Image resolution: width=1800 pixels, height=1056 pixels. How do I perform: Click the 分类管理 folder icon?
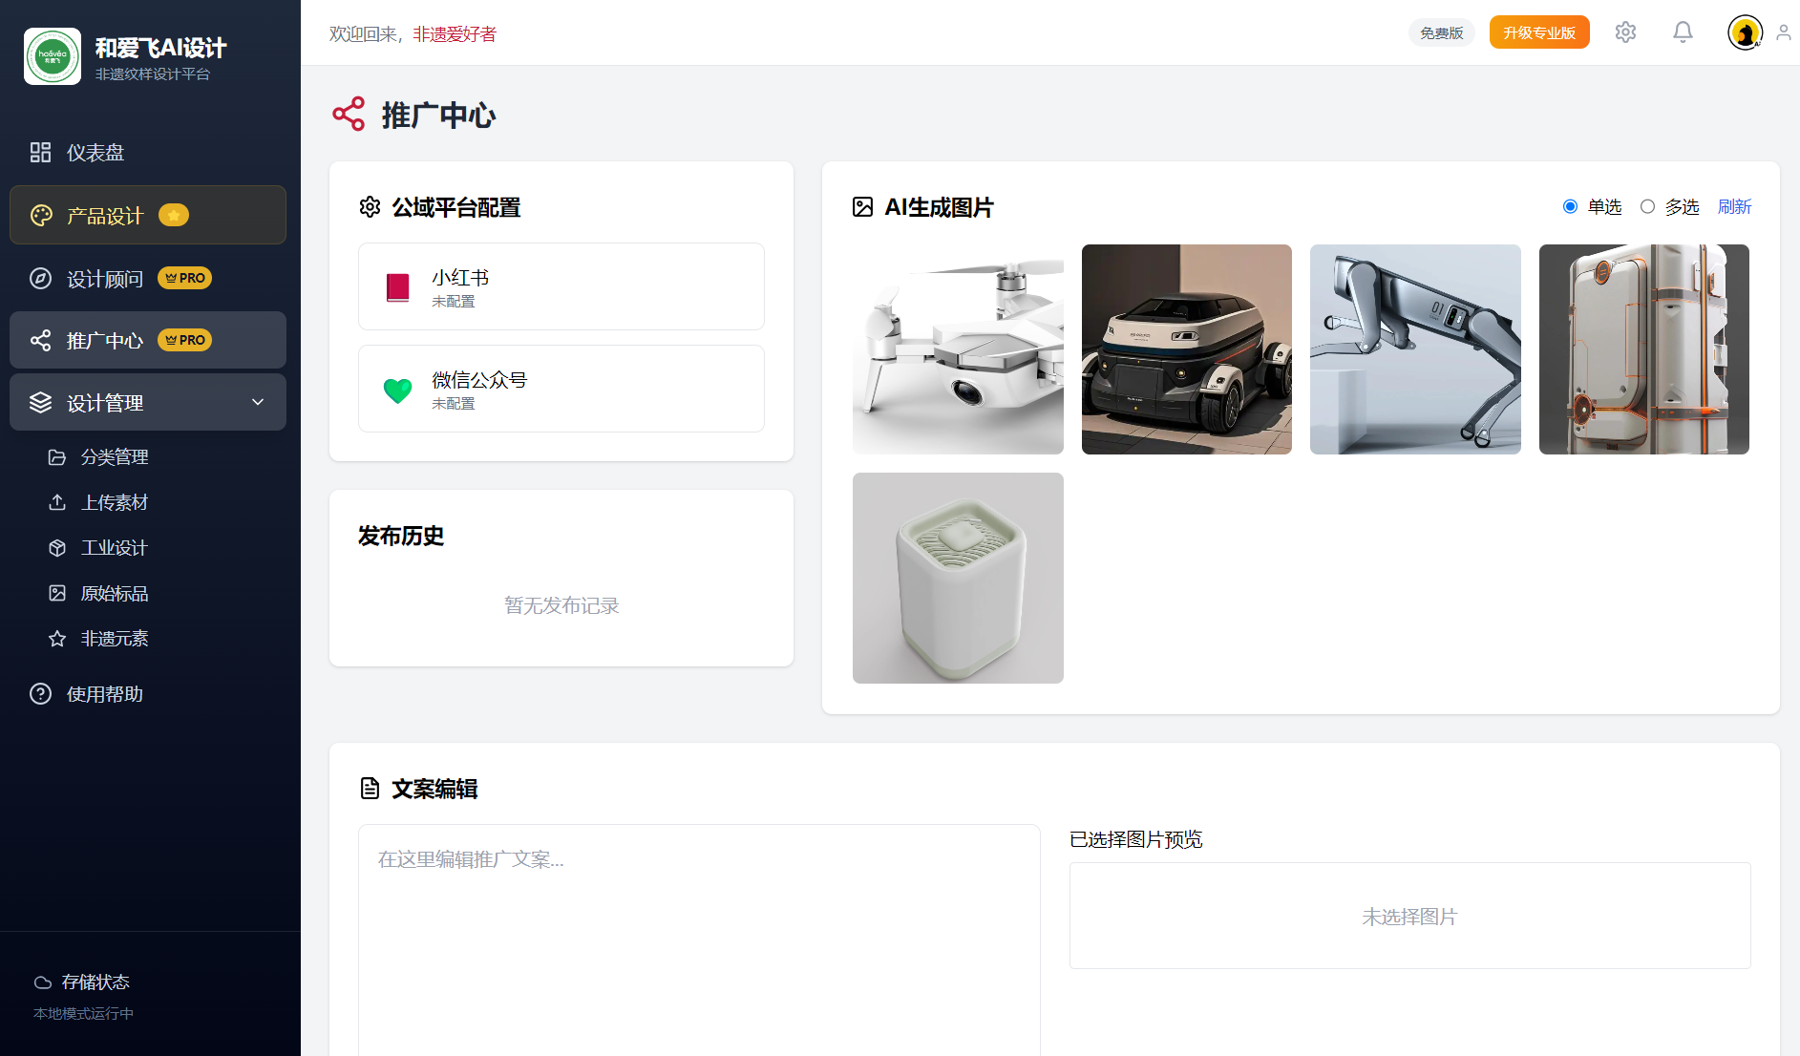tap(57, 457)
